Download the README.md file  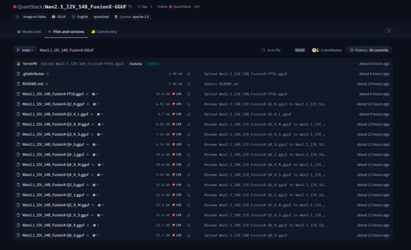[x=188, y=84]
